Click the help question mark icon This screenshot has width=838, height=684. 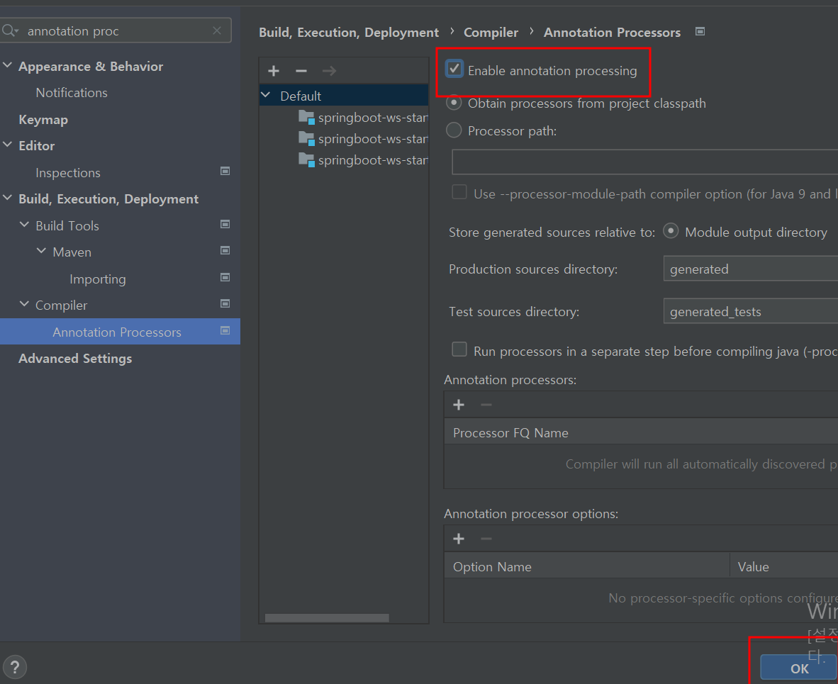(14, 667)
